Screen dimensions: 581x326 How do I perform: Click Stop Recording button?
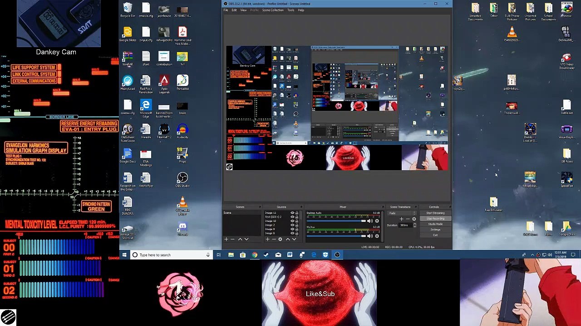click(x=435, y=219)
